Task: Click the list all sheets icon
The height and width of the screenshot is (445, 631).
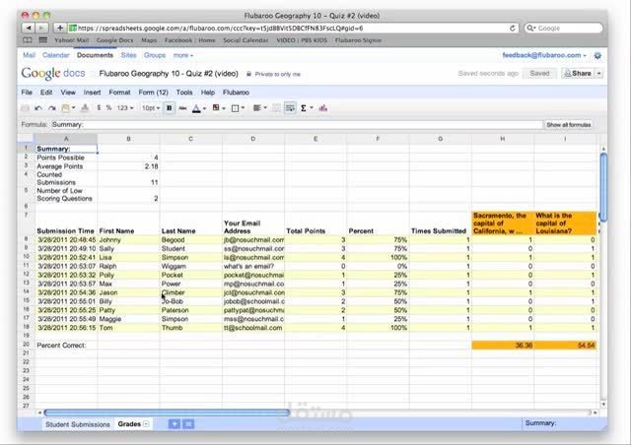Action: 188,423
